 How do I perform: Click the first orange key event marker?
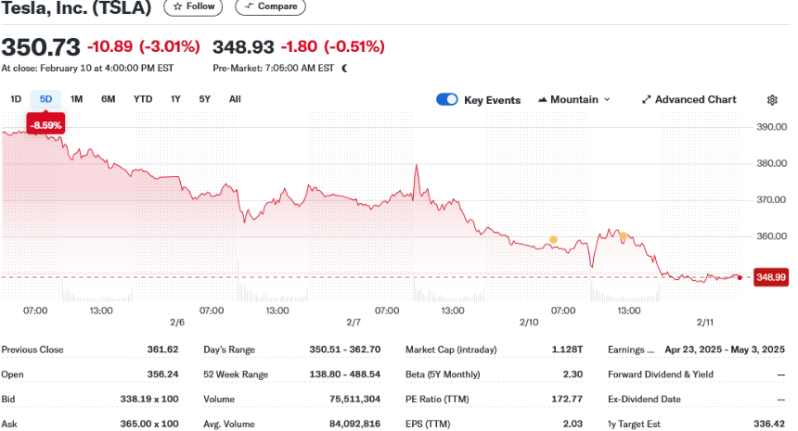553,240
